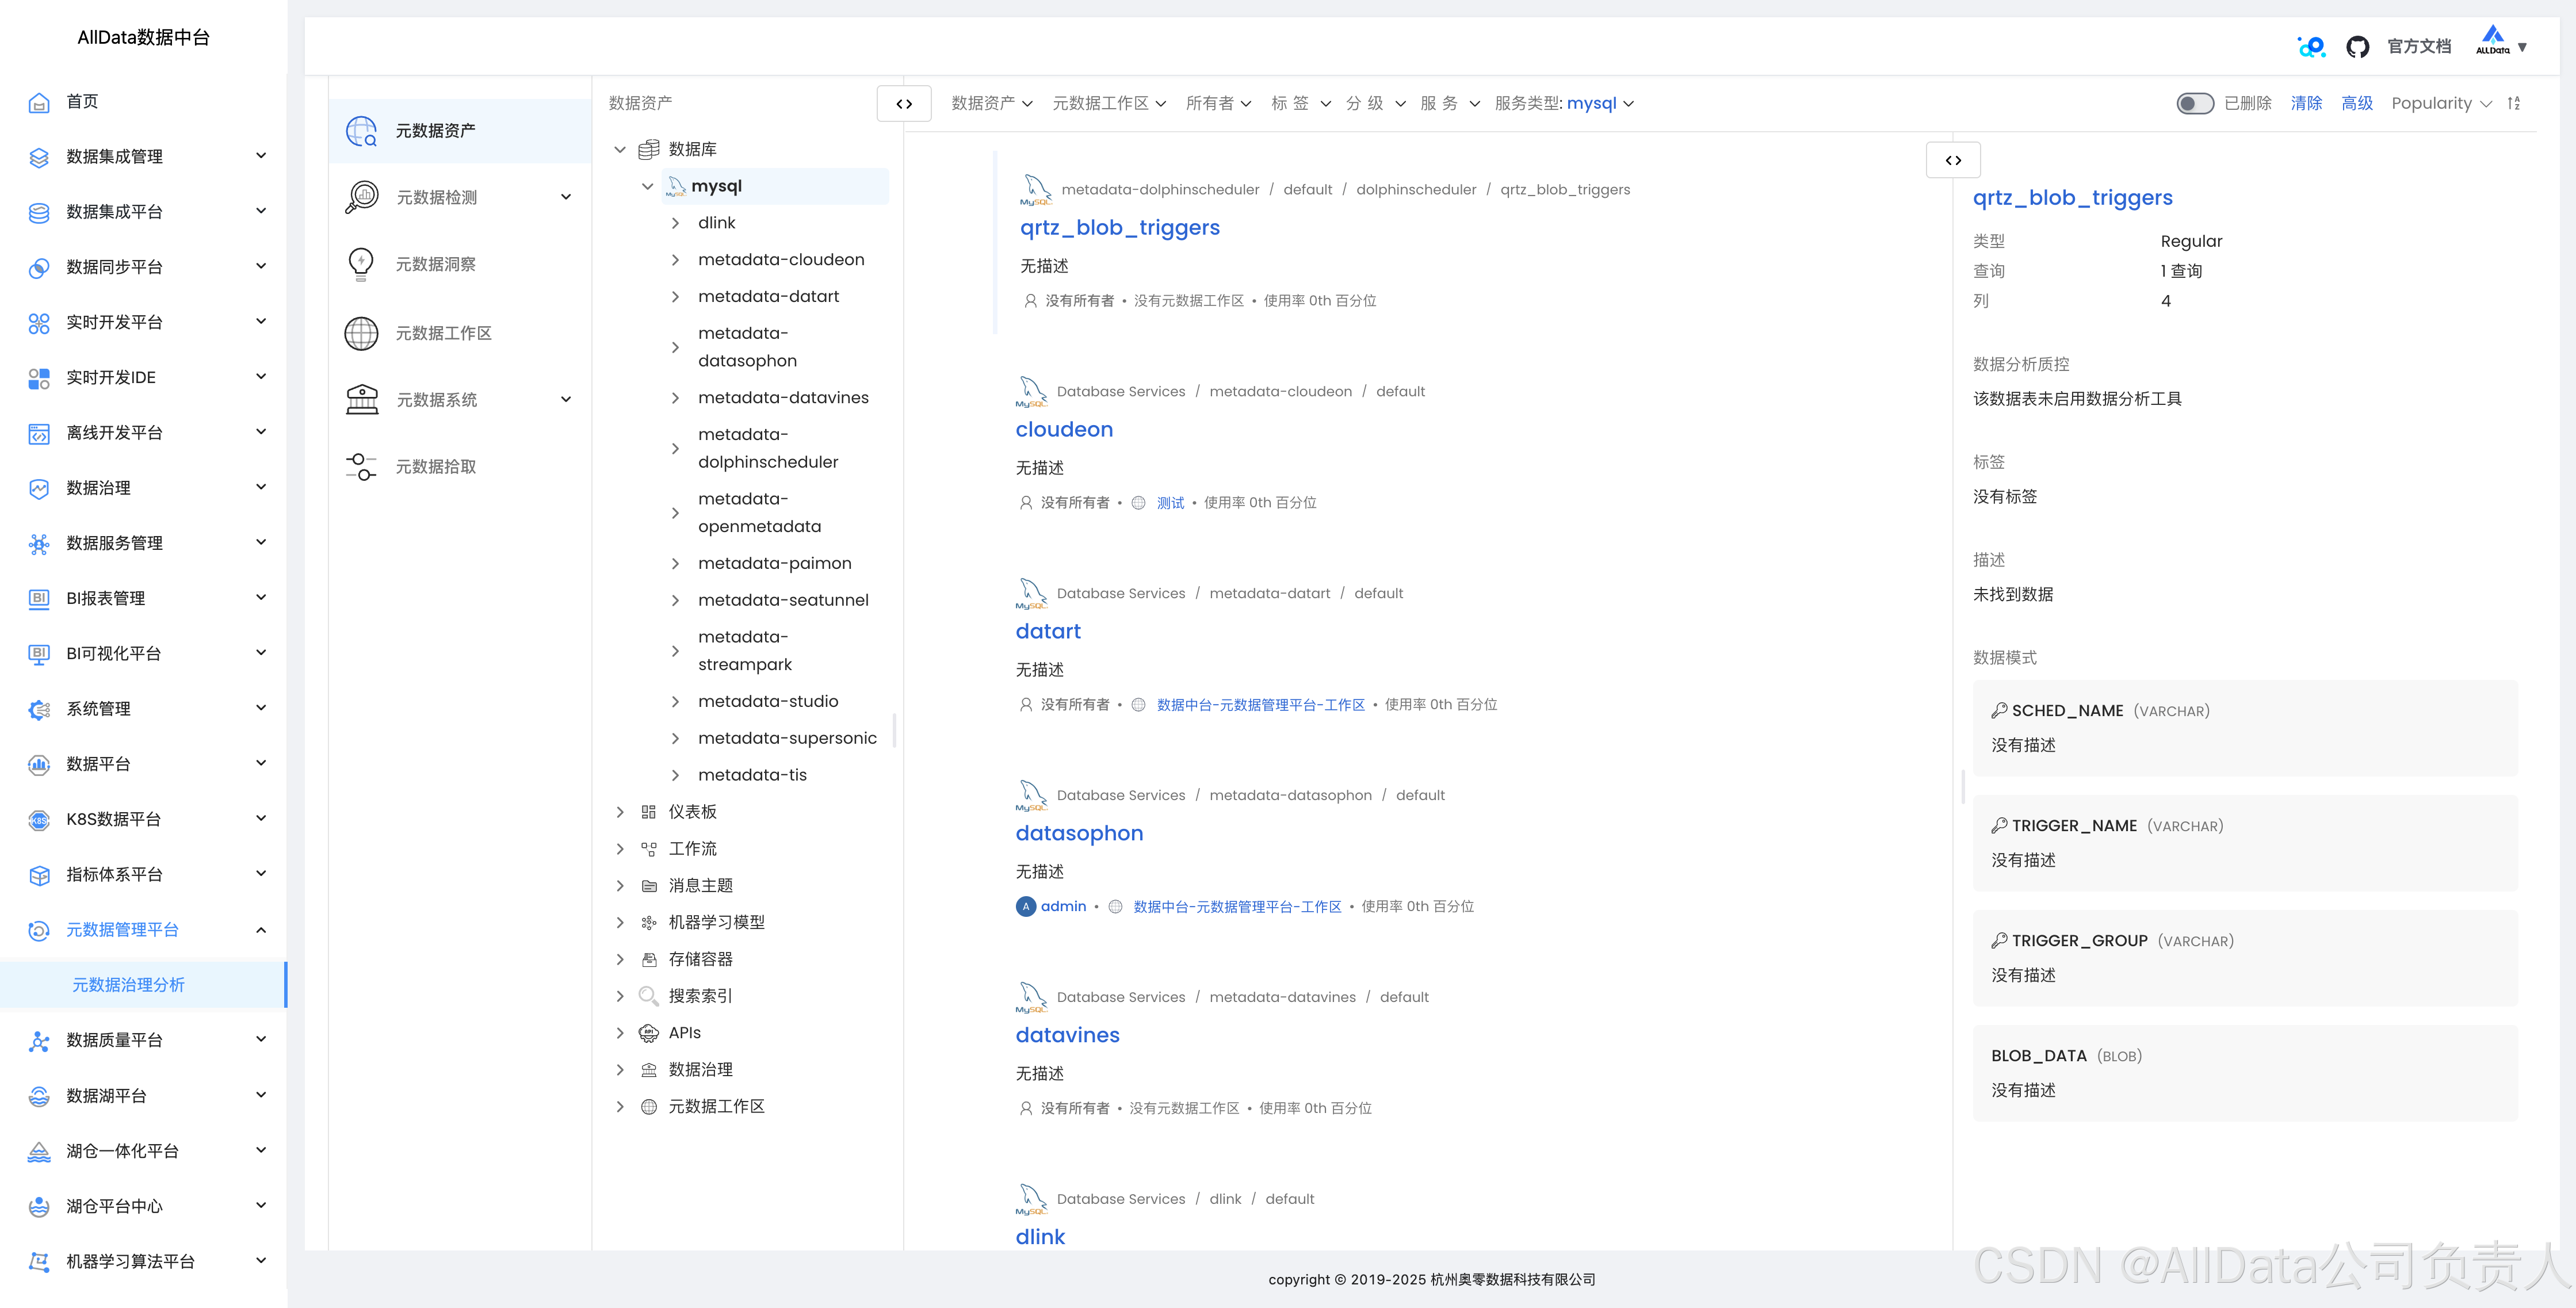This screenshot has width=2576, height=1308.
Task: Open K8S数据平台 sidebar menu
Action: (144, 819)
